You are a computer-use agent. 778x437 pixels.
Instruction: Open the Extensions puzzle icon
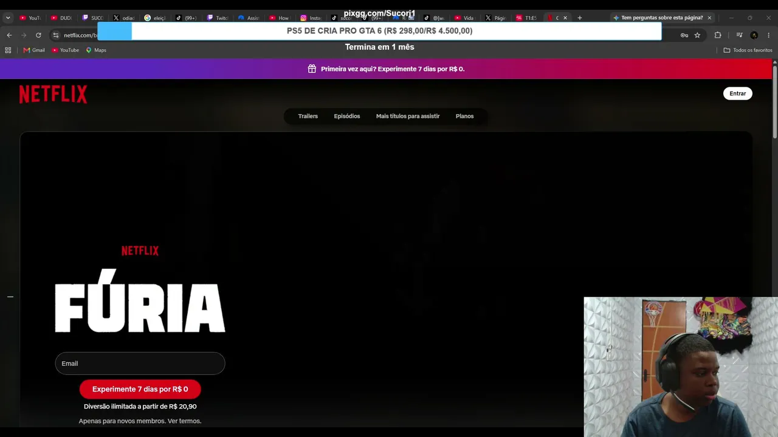[x=718, y=35]
